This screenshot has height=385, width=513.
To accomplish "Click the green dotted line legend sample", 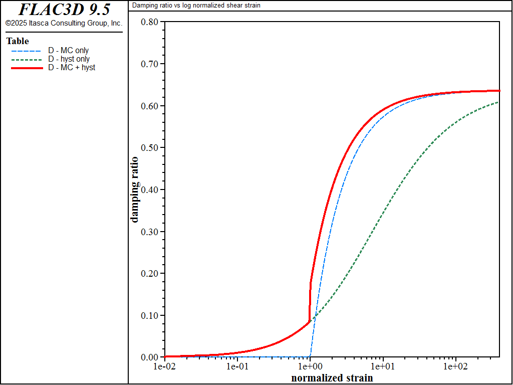I will click(27, 60).
